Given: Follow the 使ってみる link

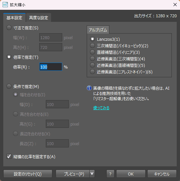Looking at the screenshot, I should click(x=101, y=108).
